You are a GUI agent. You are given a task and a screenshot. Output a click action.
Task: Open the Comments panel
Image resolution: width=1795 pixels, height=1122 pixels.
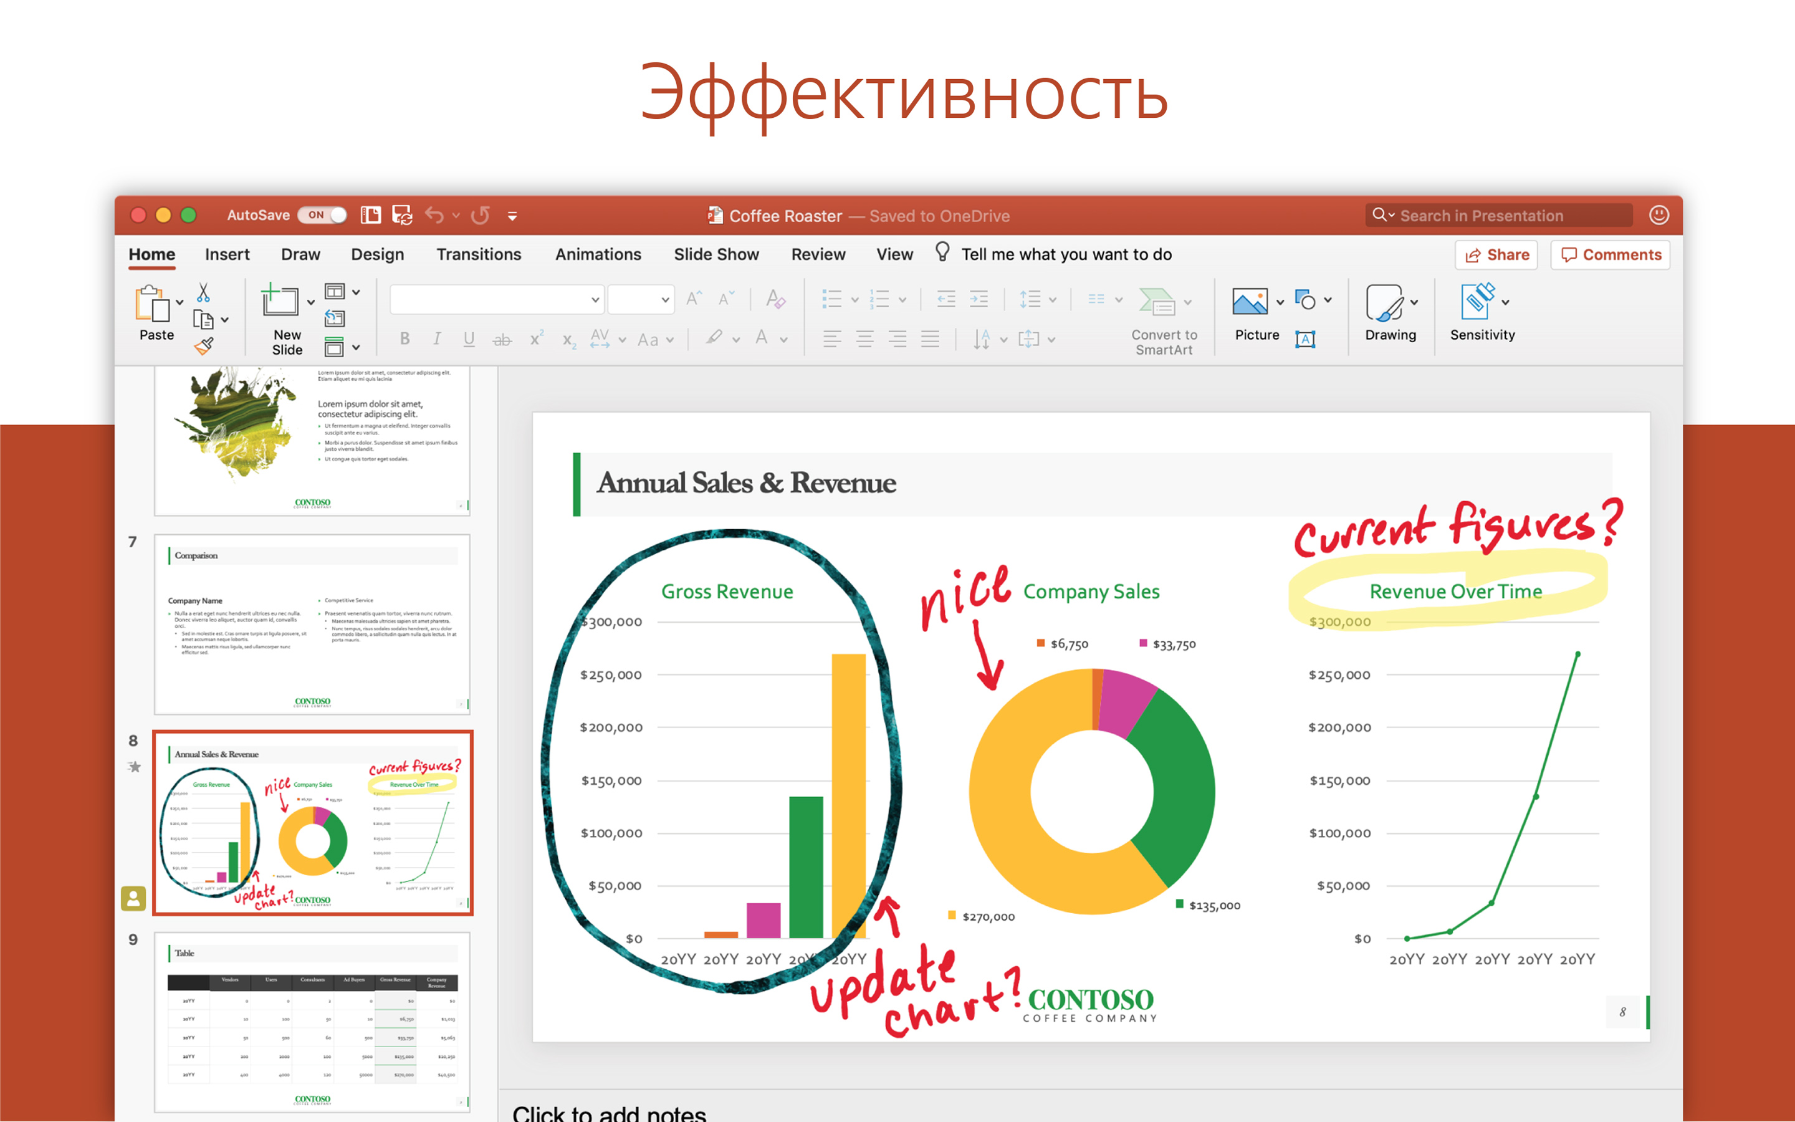(1609, 254)
